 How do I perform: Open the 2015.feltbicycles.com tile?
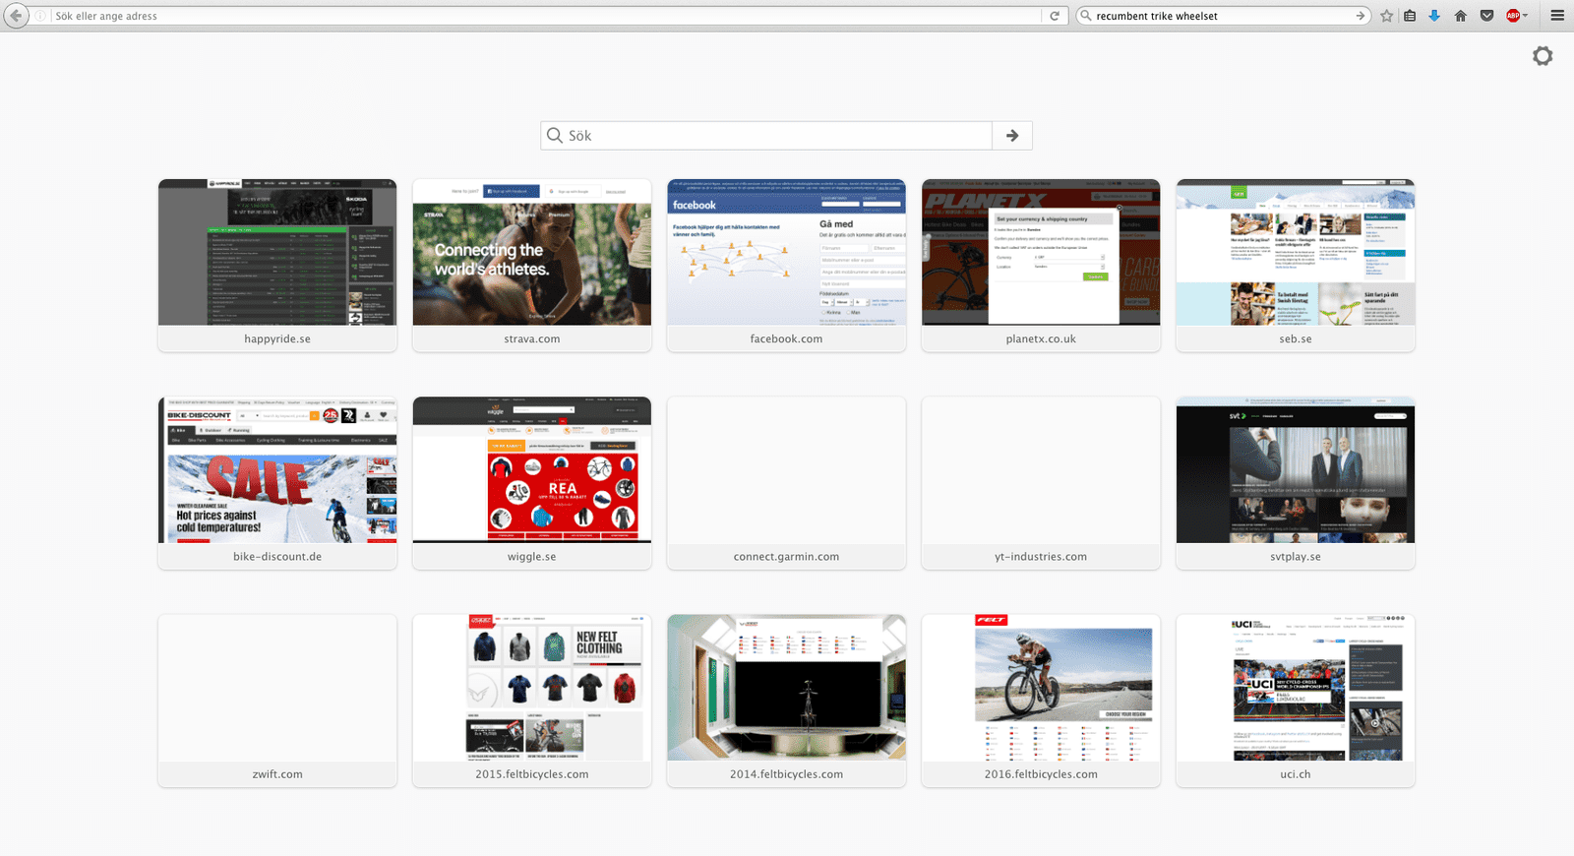click(x=532, y=701)
